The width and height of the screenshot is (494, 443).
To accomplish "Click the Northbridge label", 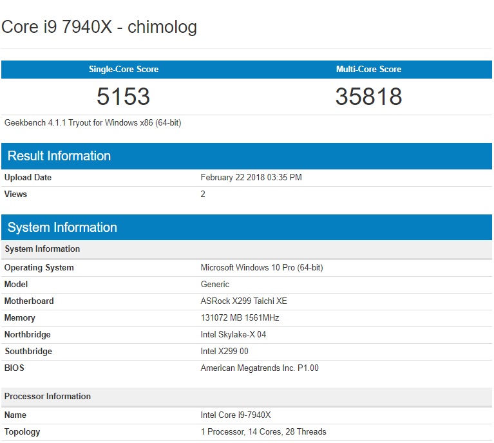I will click(x=28, y=334).
